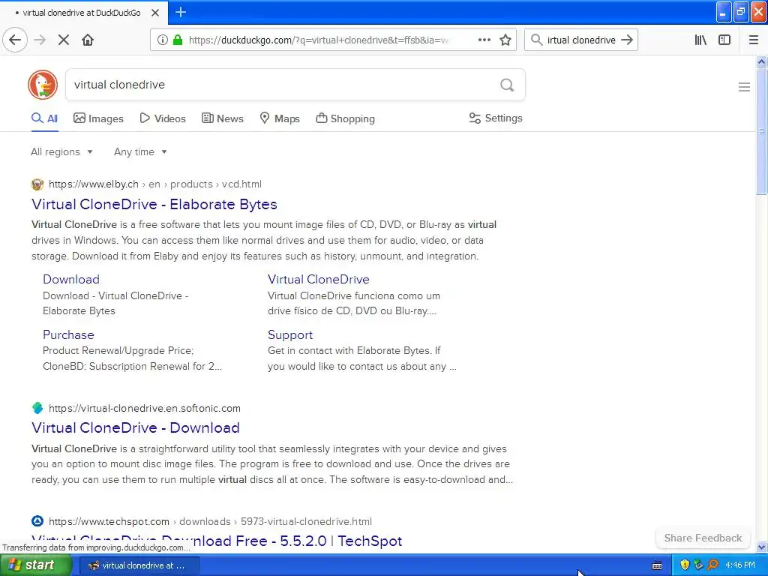Open the Settings dropdown in search tabs
Image resolution: width=768 pixels, height=576 pixels.
tap(496, 118)
